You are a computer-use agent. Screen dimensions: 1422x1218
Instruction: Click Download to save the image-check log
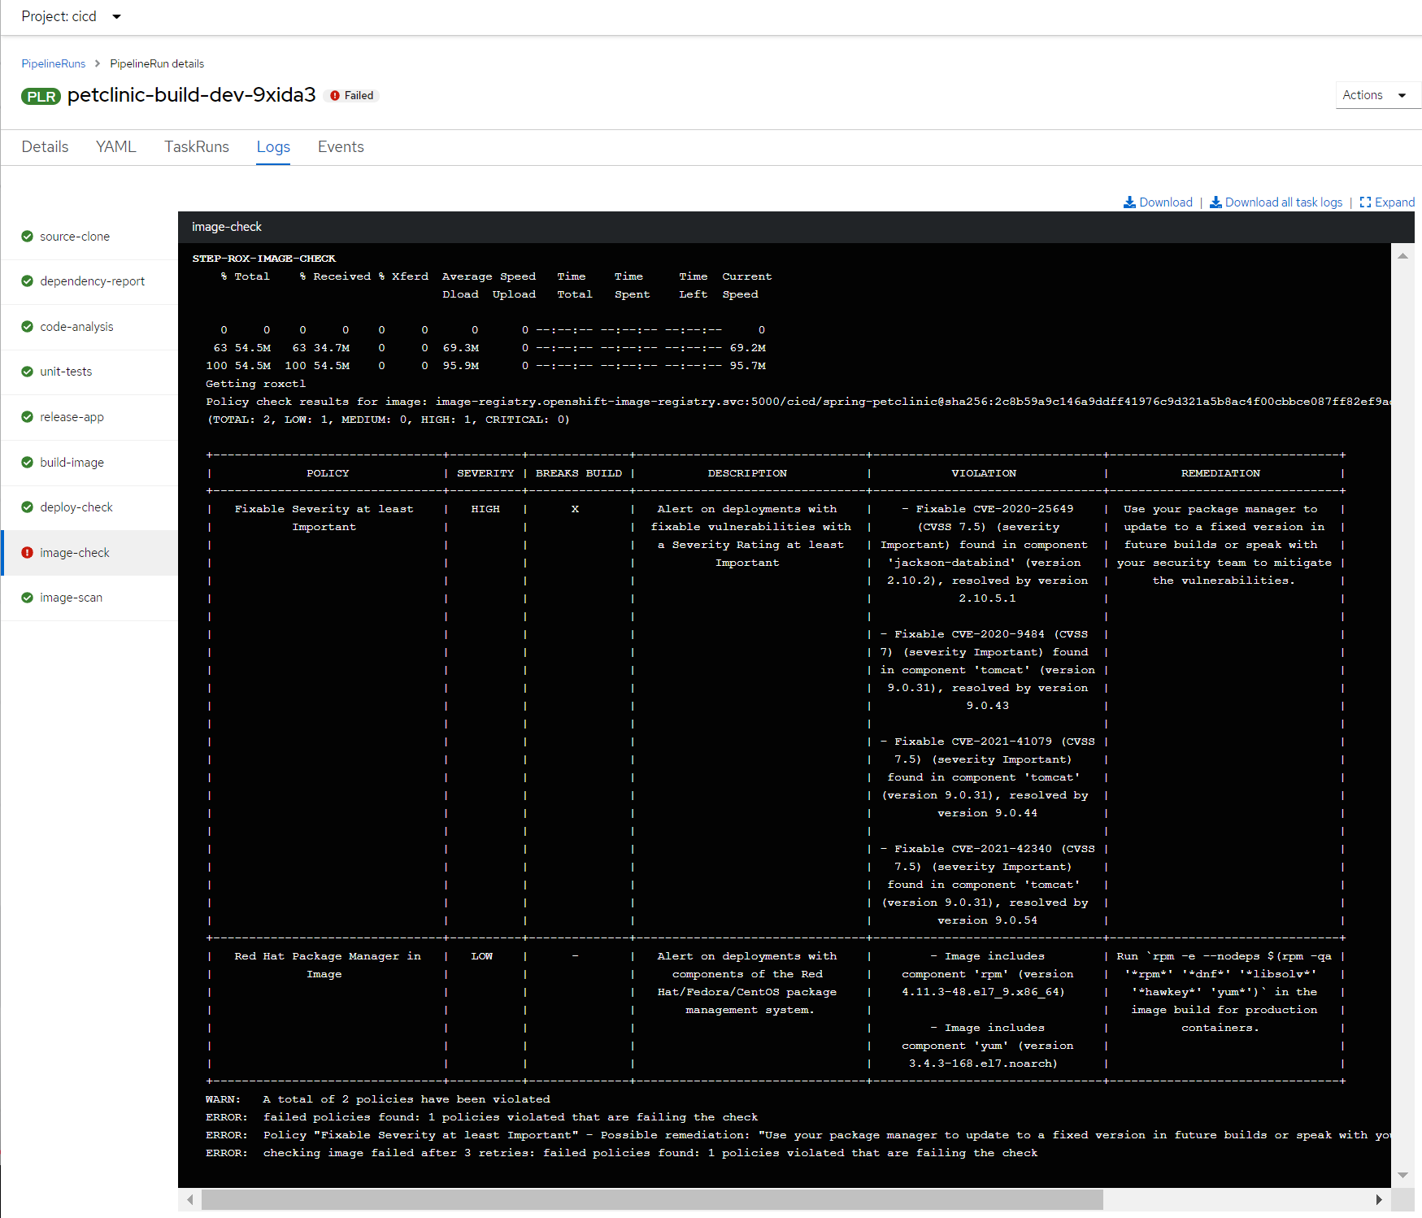(1165, 202)
